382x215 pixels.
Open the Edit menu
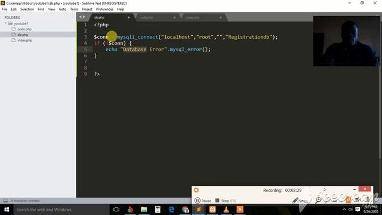click(x=13, y=10)
